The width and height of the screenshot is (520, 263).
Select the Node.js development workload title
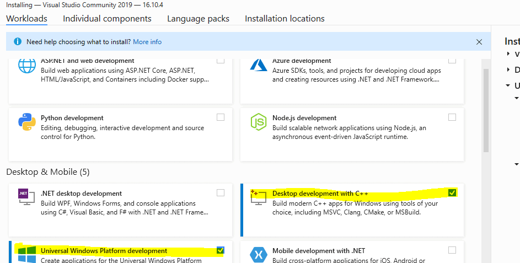pyautogui.click(x=304, y=118)
